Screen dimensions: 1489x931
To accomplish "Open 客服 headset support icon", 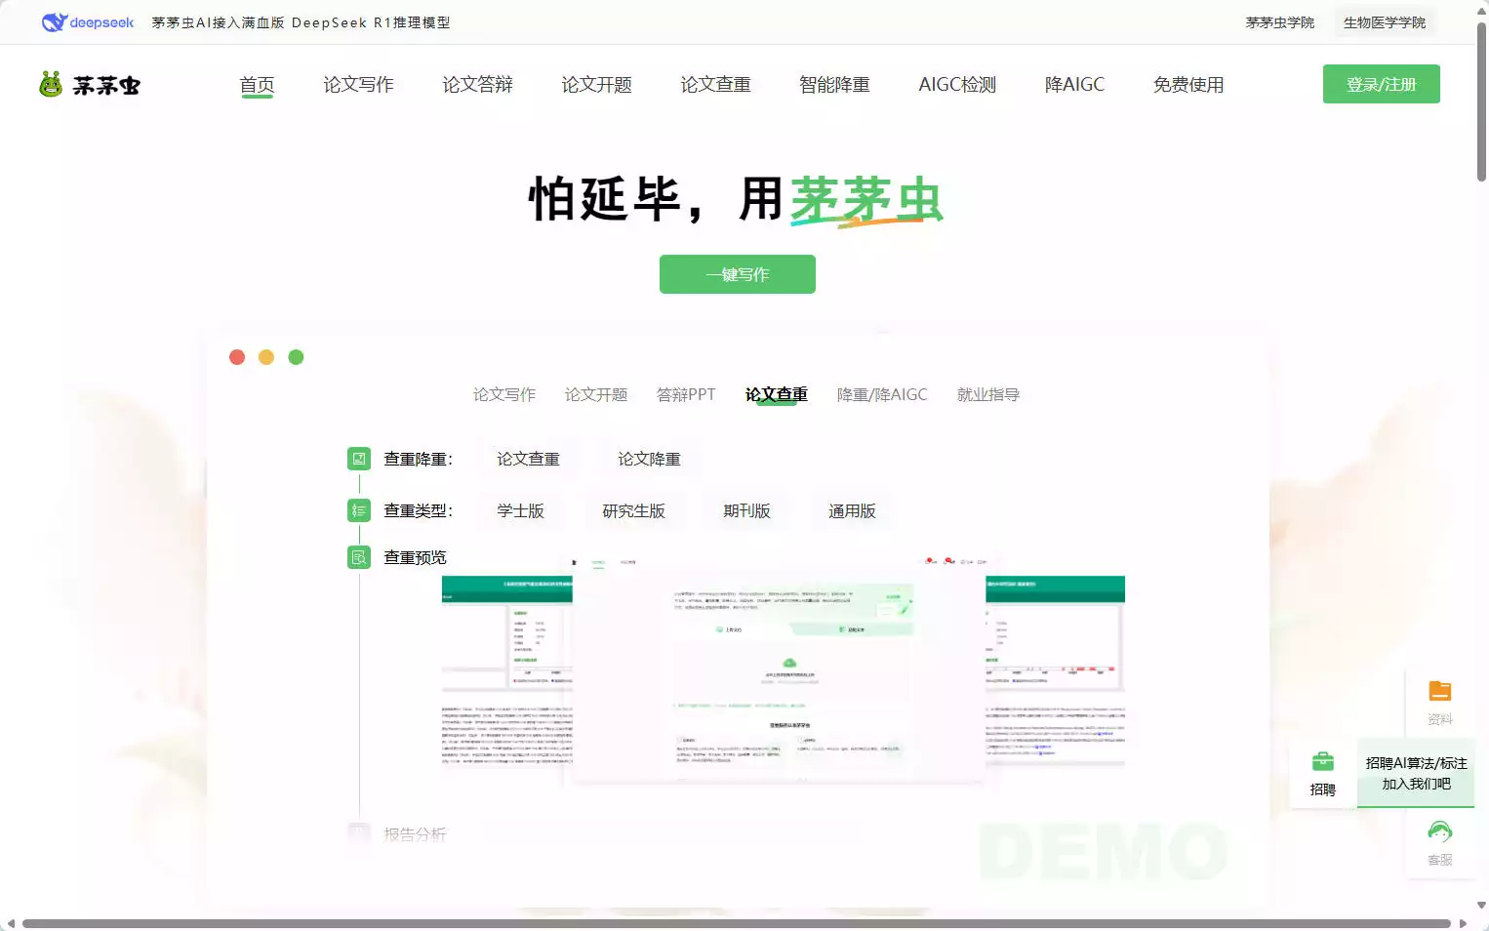I will coord(1439,832).
